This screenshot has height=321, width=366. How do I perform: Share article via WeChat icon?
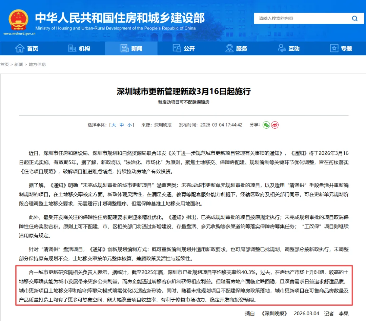point(266,125)
